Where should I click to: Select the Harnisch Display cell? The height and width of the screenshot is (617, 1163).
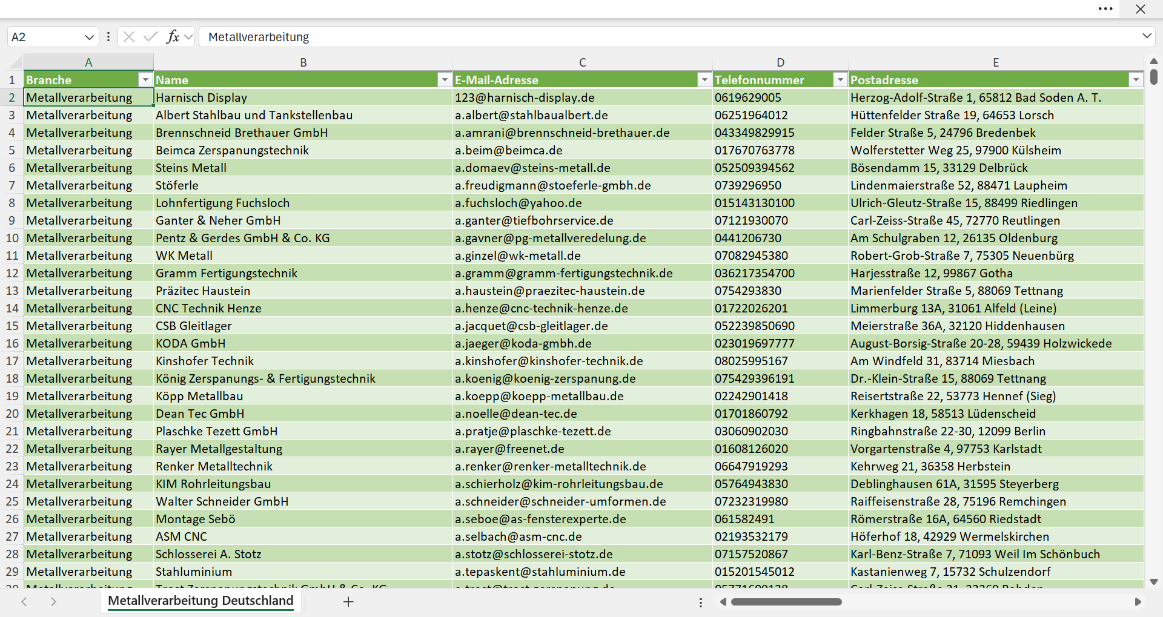click(x=303, y=97)
